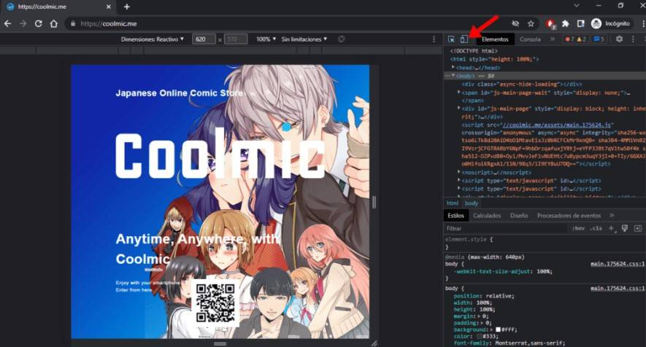Expand the noscript element node

pos(459,172)
